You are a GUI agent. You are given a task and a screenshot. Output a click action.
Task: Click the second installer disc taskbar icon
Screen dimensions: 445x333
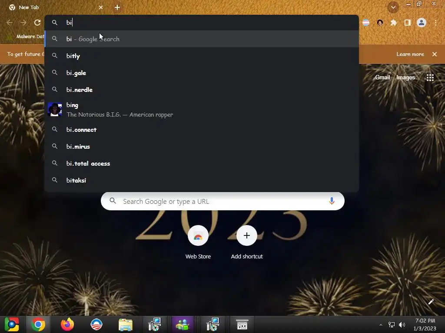tap(213, 324)
